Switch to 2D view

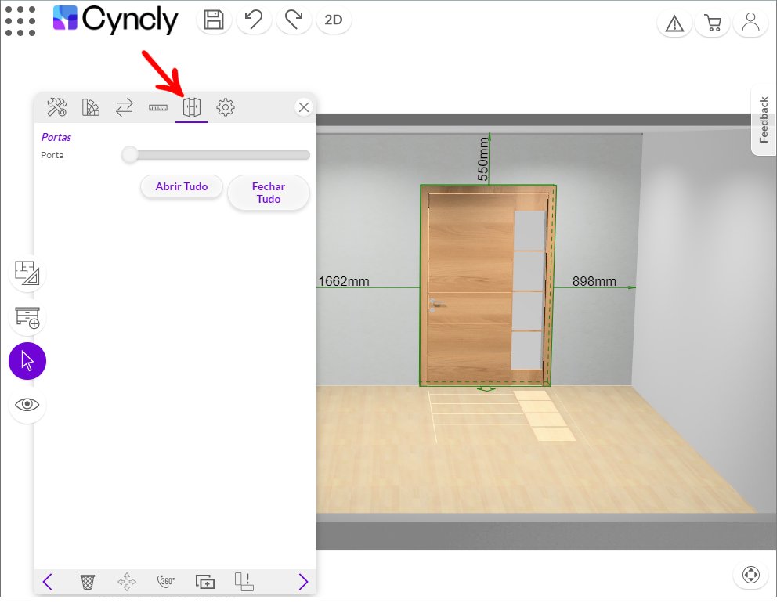(x=334, y=20)
